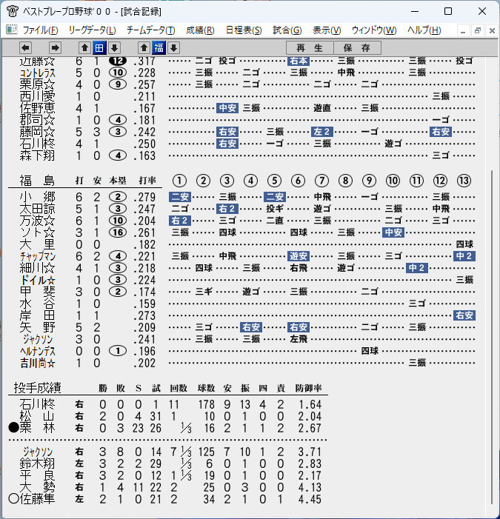Image resolution: width=500 pixels, height=519 pixels.
Task: Click the application icon in the title bar
Action: pyautogui.click(x=13, y=11)
